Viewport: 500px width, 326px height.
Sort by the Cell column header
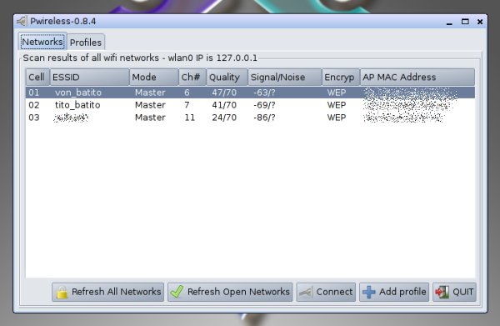coord(37,78)
